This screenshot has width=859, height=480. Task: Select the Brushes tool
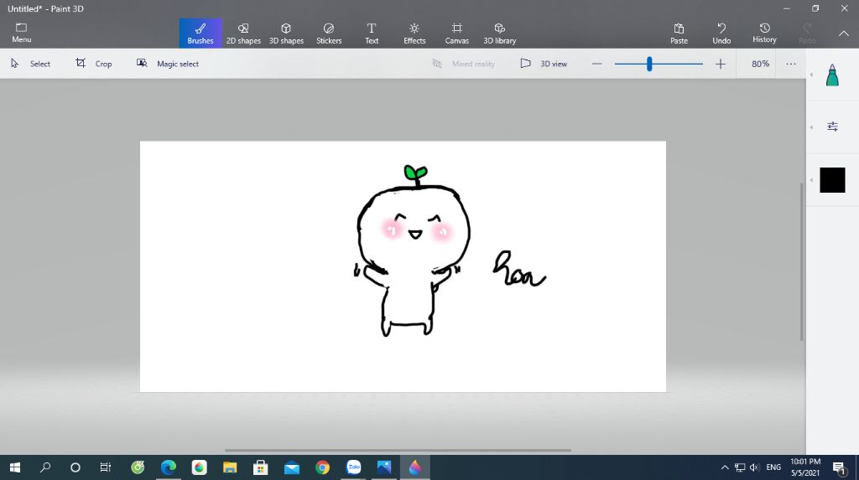[x=200, y=34]
